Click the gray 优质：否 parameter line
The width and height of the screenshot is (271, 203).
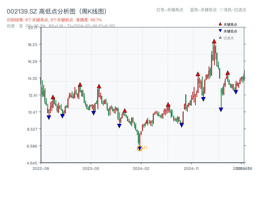pyautogui.click(x=61, y=26)
